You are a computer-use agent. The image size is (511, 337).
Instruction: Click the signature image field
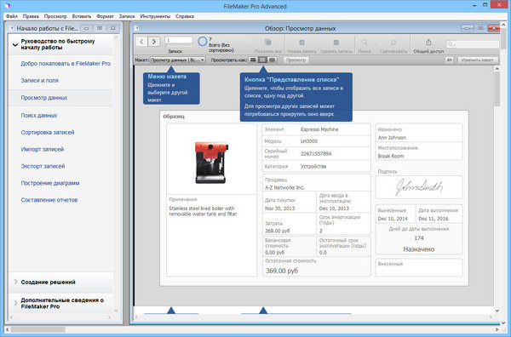pos(419,187)
